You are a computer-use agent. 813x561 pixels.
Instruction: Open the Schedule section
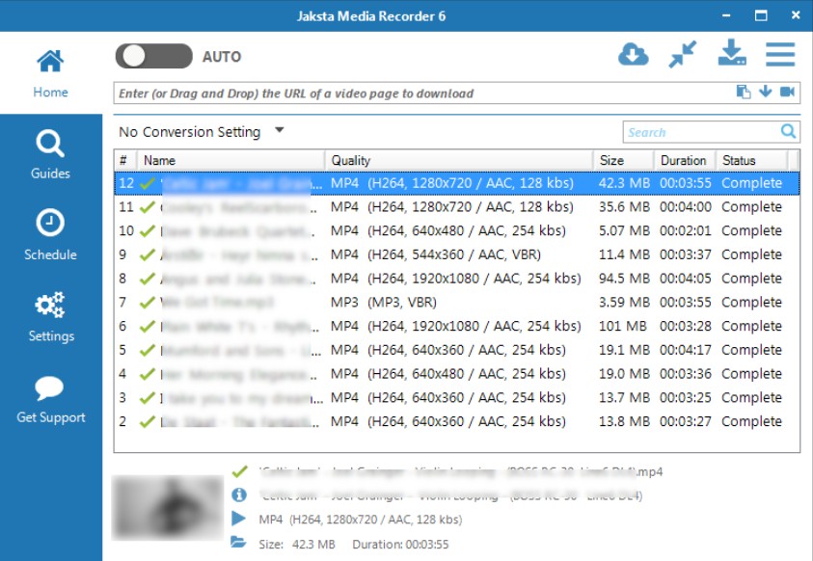pyautogui.click(x=50, y=234)
